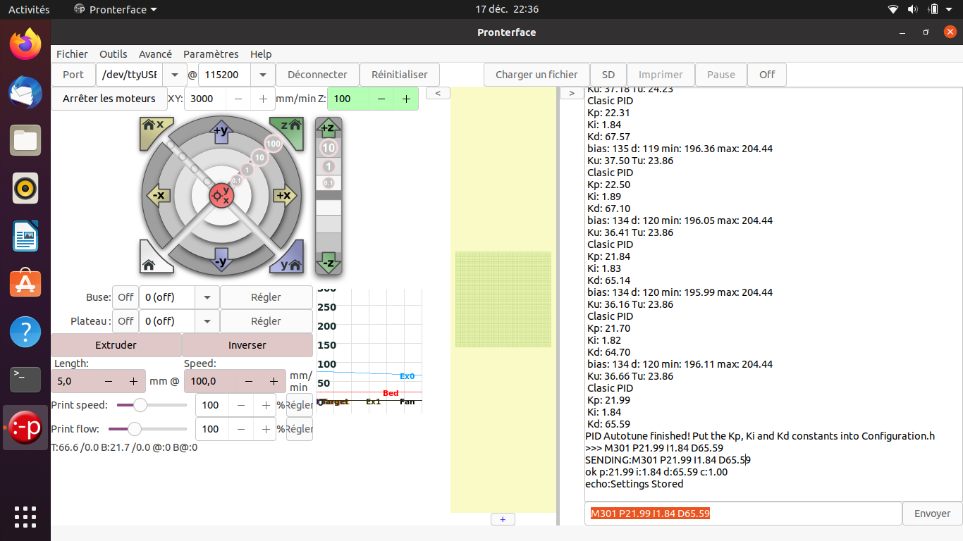
Task: Click Activités in the top bar
Action: point(29,9)
